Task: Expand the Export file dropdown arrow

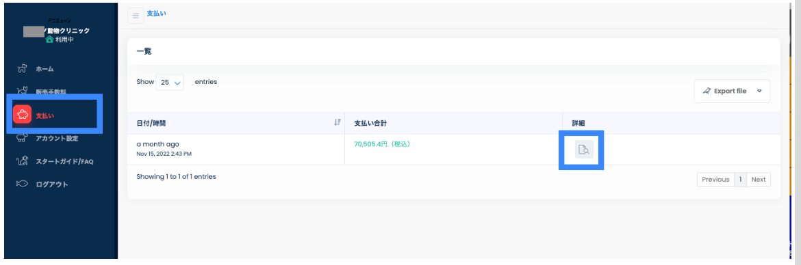Action: (x=760, y=92)
